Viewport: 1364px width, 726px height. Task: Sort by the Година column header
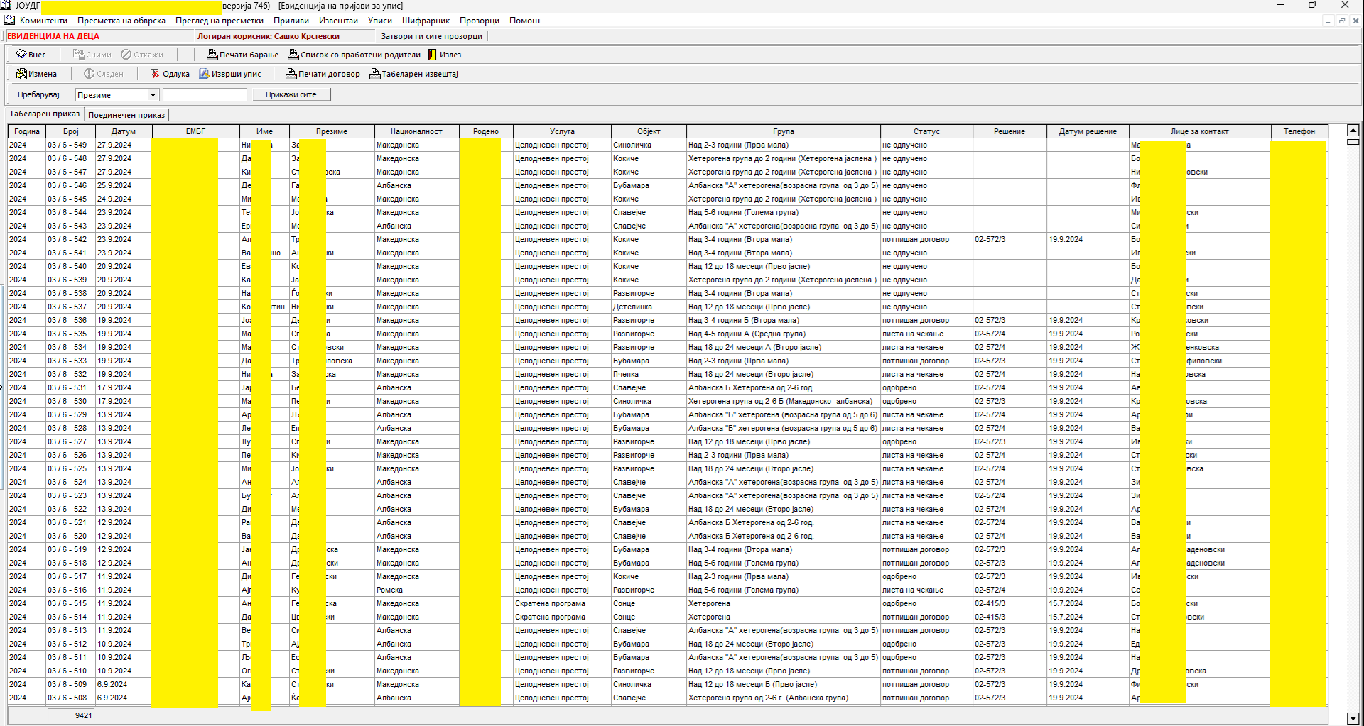pos(27,131)
